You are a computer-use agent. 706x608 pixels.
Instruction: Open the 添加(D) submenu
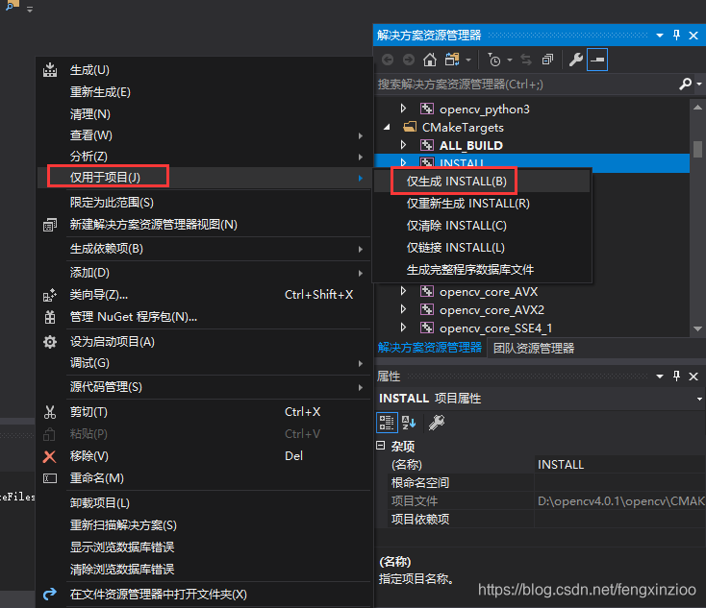click(205, 273)
